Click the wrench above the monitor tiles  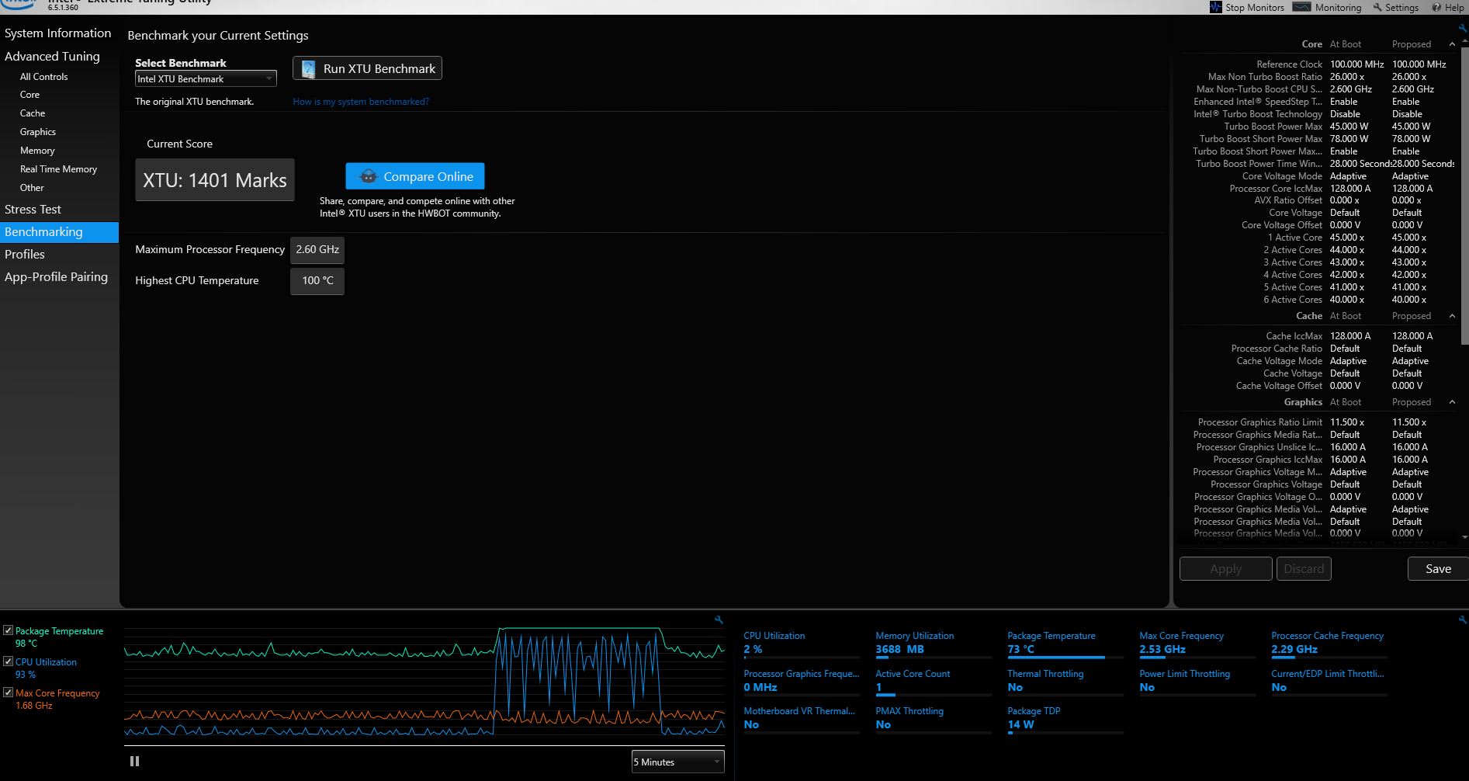pos(1462,620)
